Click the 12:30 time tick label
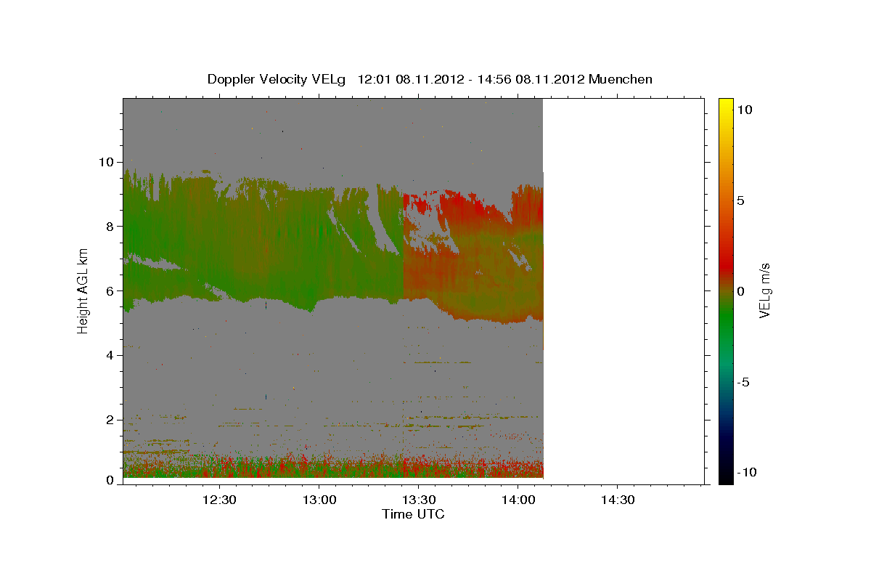The width and height of the screenshot is (871, 581). point(219,500)
